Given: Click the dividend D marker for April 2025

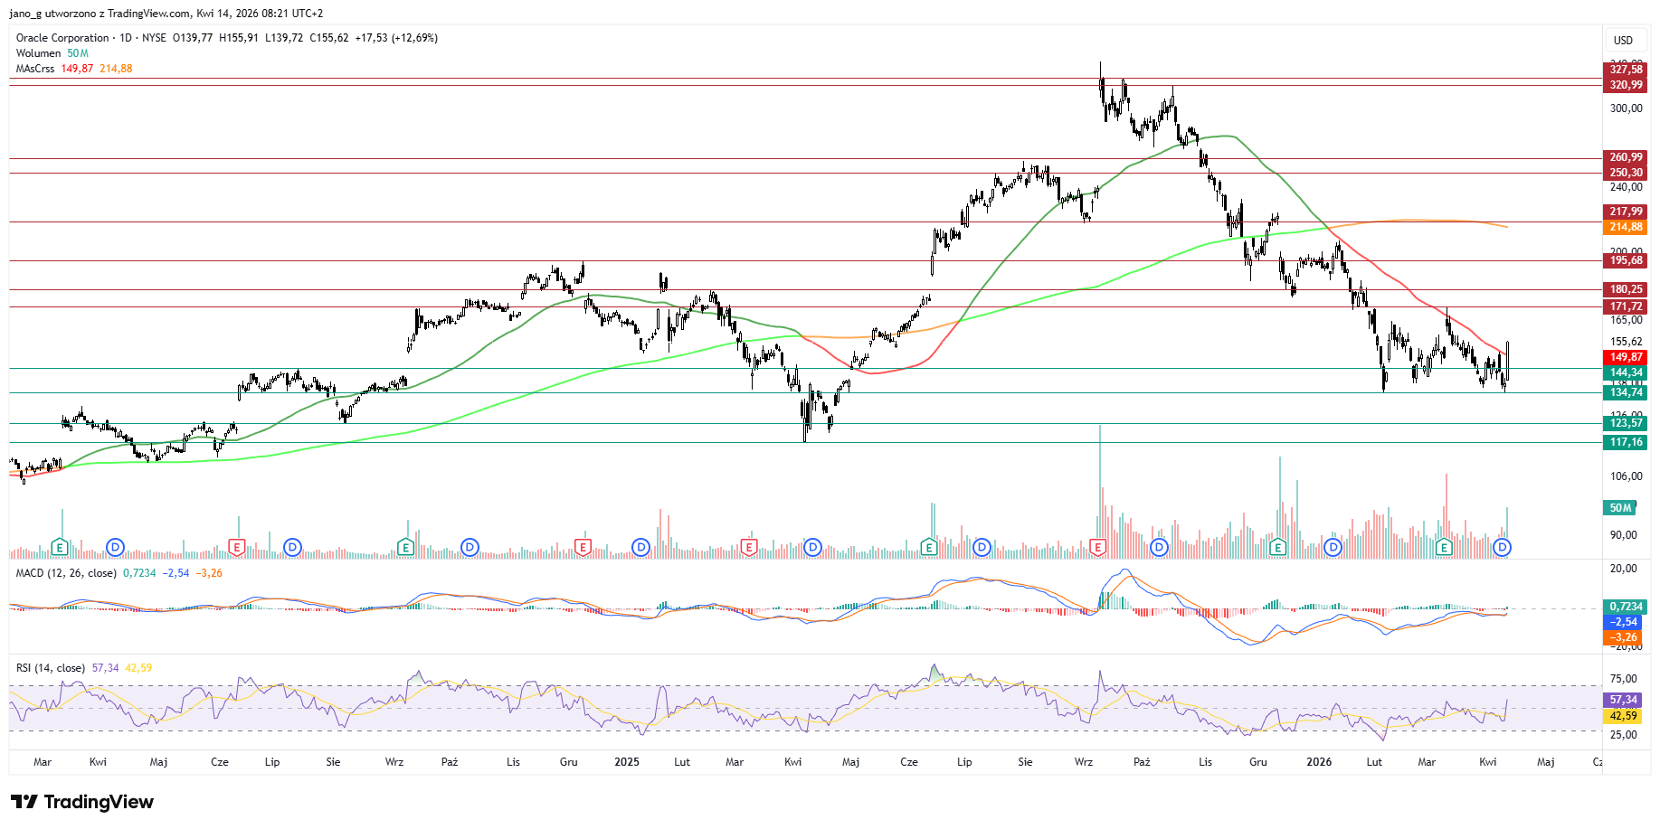Looking at the screenshot, I should [812, 547].
